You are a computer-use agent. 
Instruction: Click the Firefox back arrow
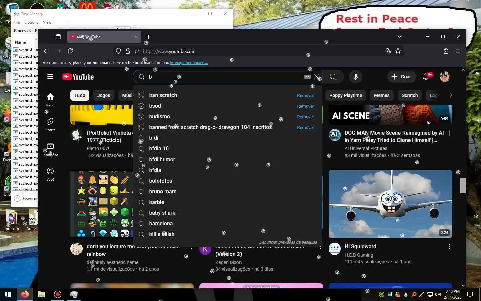click(x=46, y=51)
